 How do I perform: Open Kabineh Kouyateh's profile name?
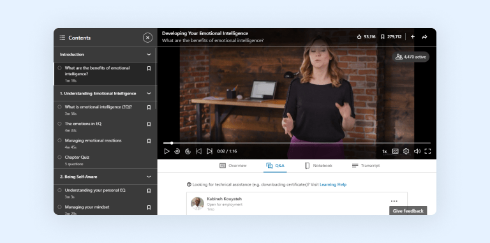[225, 199]
